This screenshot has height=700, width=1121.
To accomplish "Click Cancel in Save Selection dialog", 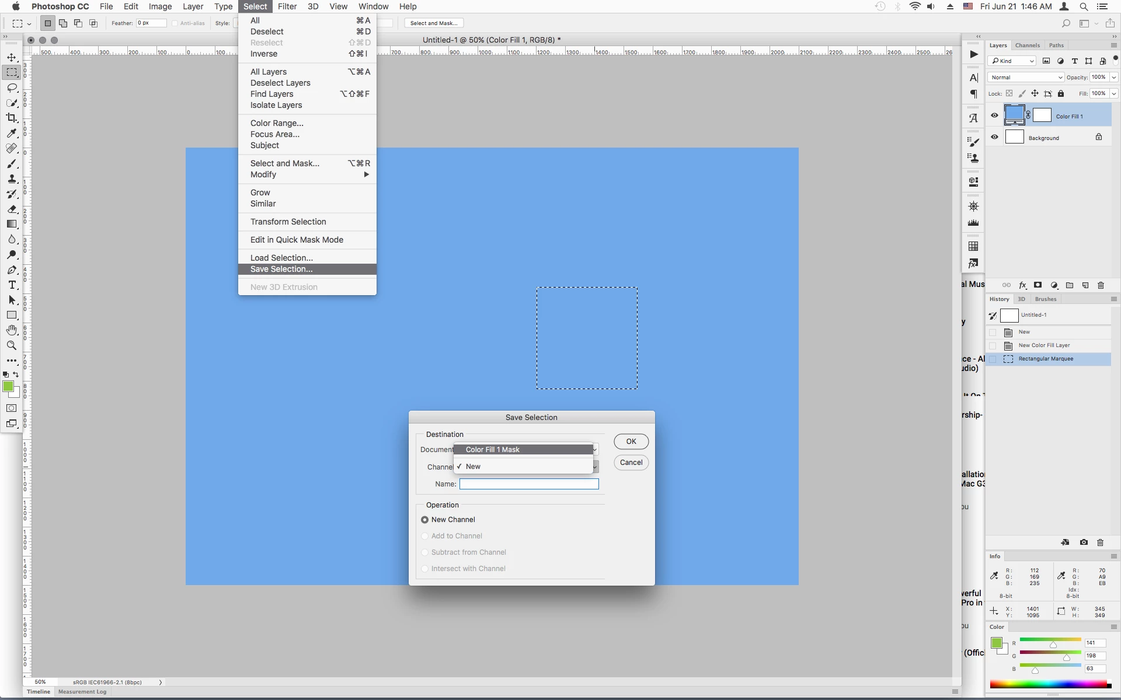I will 631,463.
